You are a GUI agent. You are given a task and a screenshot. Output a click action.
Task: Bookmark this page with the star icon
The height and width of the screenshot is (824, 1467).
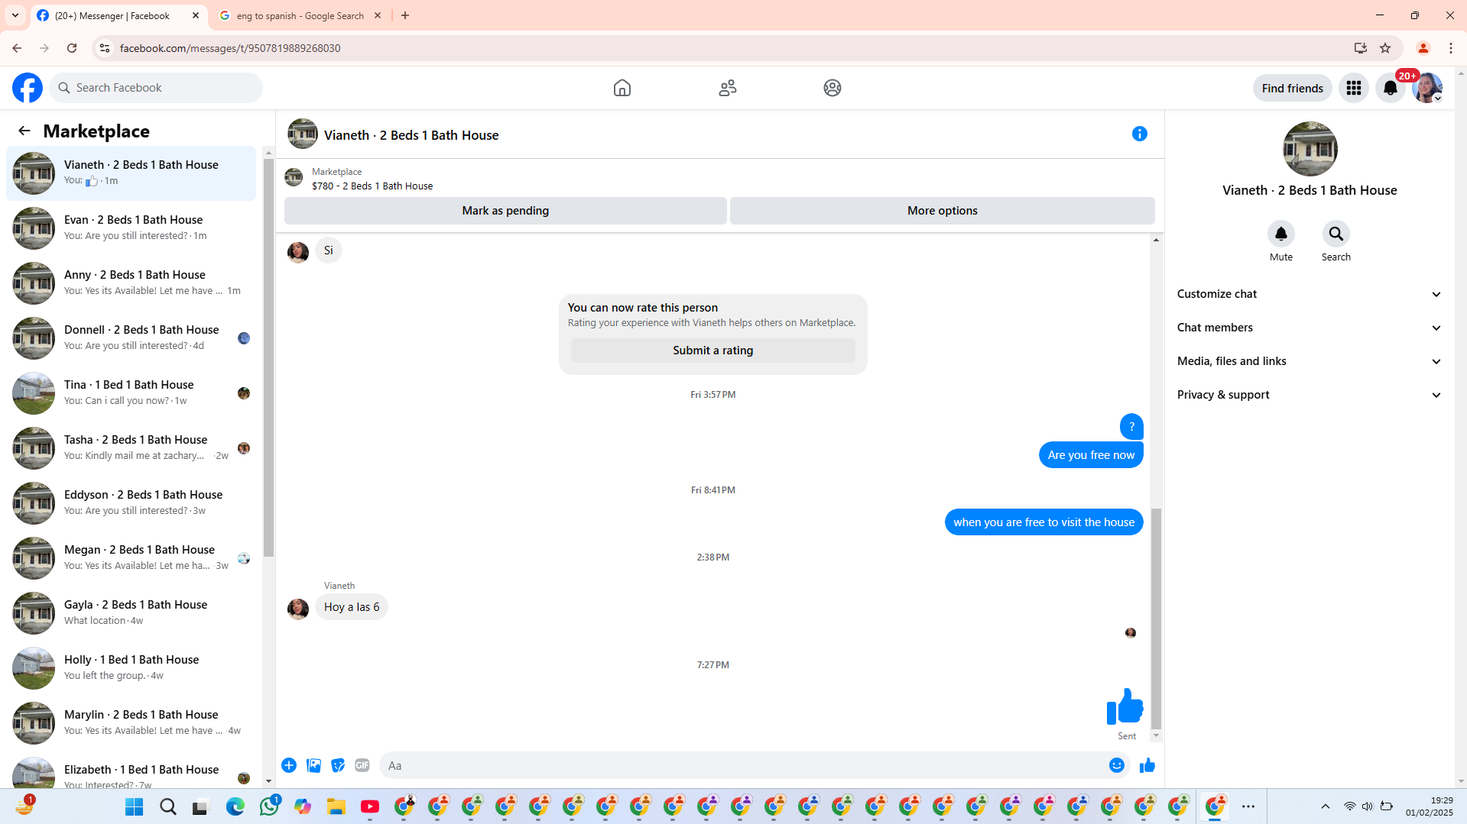1385,48
